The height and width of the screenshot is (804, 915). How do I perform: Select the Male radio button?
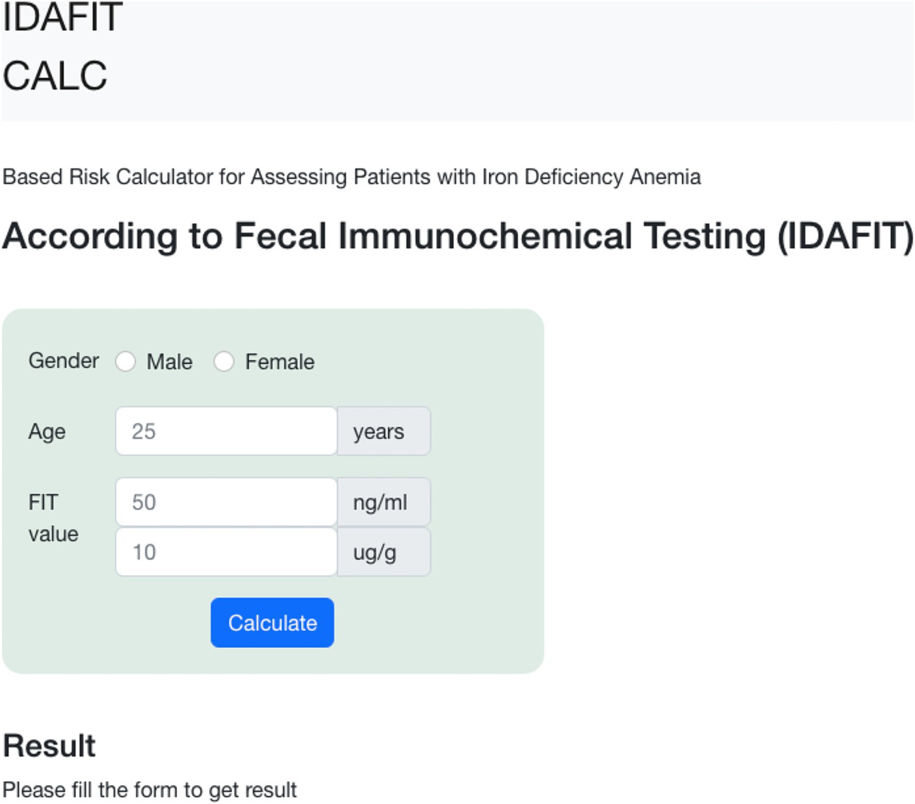click(126, 361)
